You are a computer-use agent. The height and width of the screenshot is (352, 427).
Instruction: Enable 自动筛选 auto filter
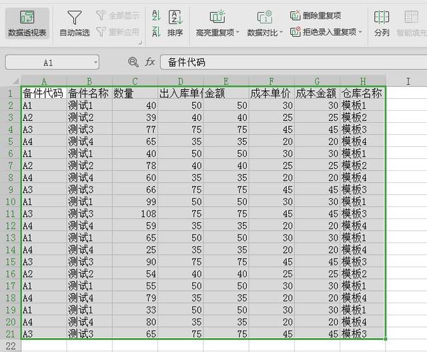point(75,23)
